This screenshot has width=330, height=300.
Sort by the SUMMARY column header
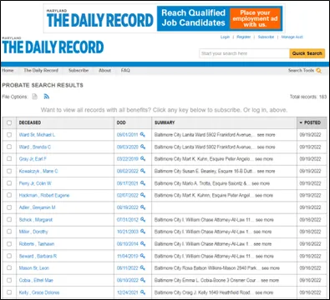click(165, 122)
